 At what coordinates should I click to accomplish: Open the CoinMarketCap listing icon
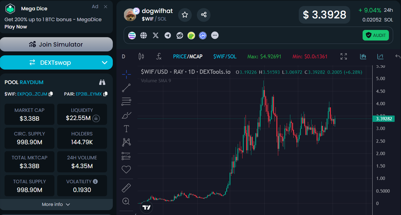(x=203, y=35)
